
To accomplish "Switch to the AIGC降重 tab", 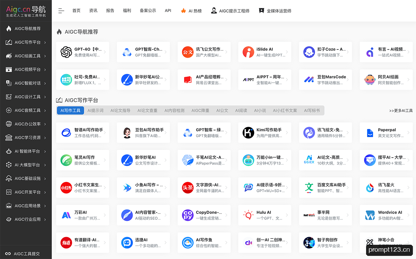I will (x=200, y=110).
